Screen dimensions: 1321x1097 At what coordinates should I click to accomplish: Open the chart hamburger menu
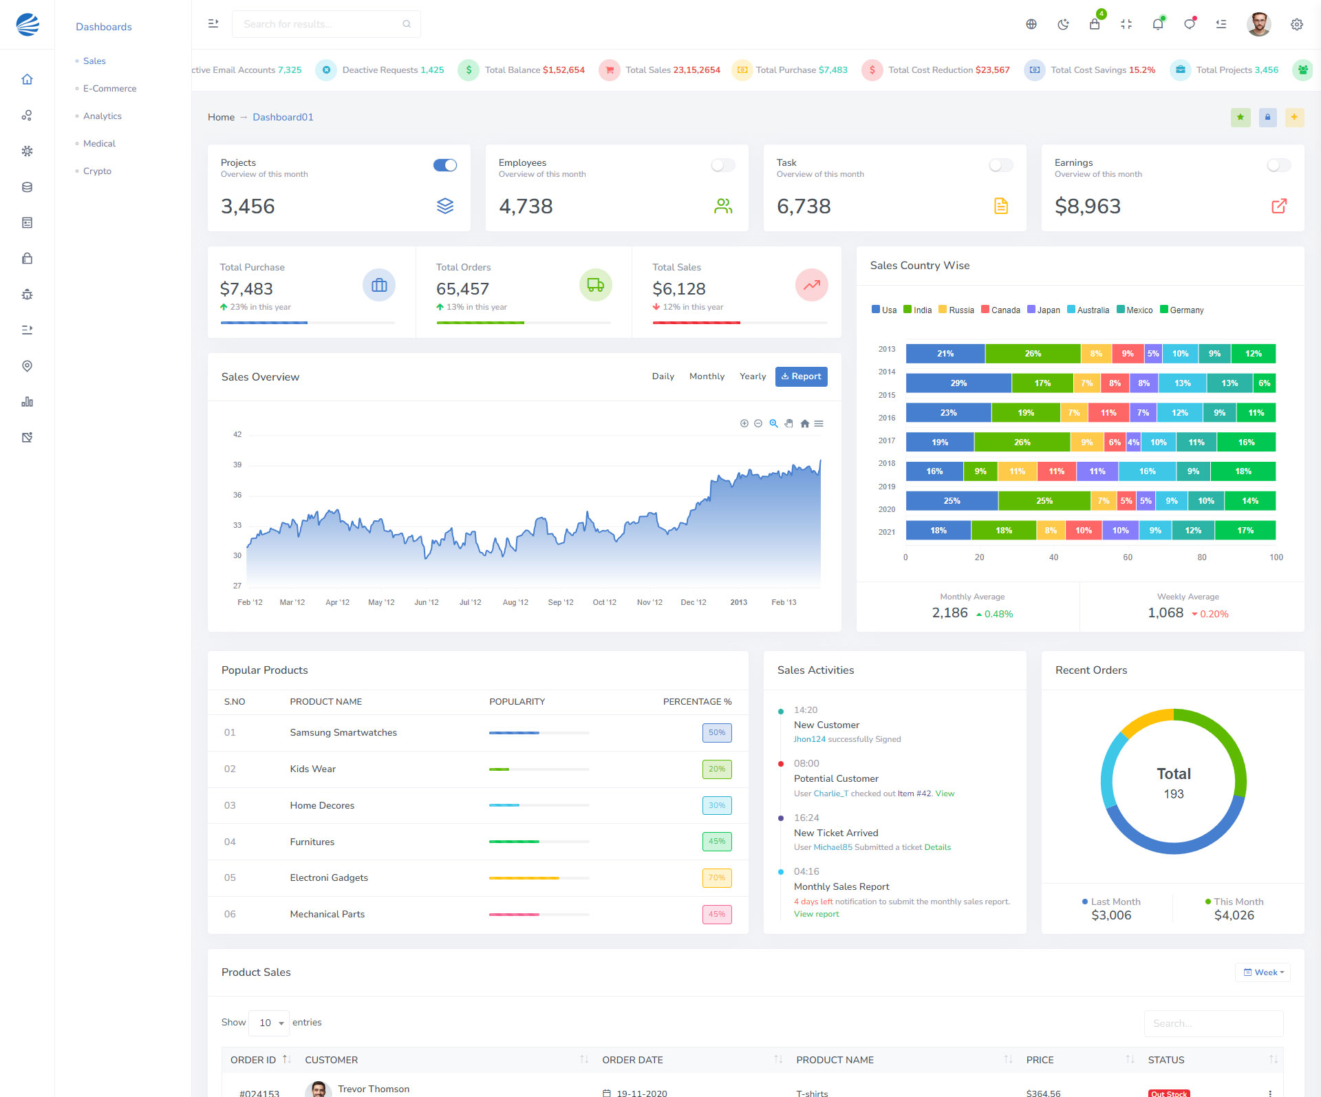click(819, 423)
